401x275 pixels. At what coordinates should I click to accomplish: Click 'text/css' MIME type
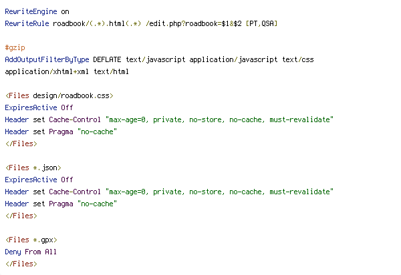[x=298, y=60]
